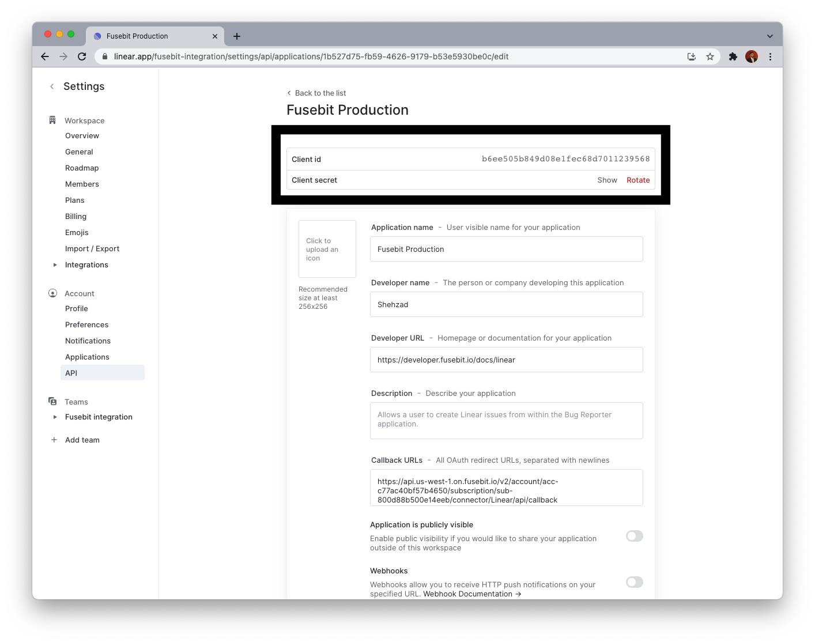Go back to the list
This screenshot has width=815, height=642.
316,93
